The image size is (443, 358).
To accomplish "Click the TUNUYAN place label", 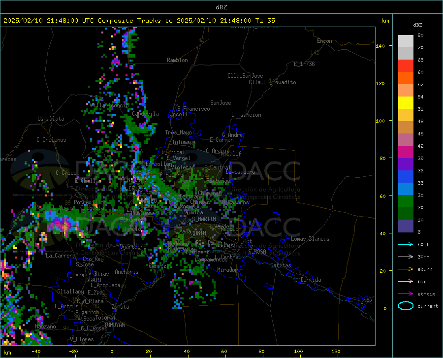I will 114,325.
